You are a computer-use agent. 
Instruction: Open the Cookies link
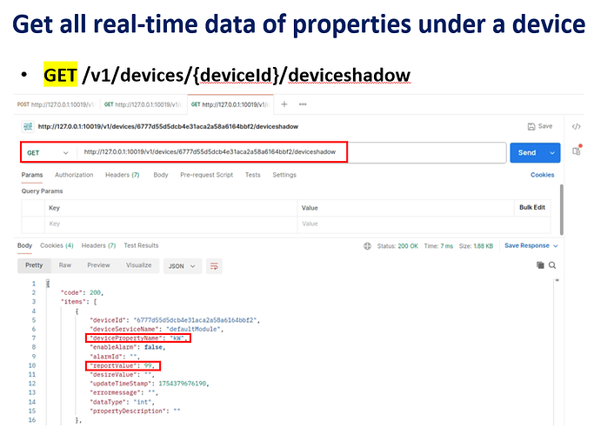(542, 175)
